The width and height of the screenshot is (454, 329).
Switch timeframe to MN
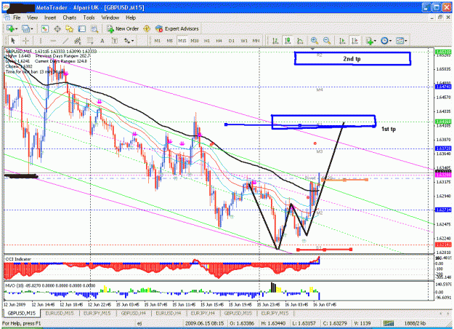[256, 41]
